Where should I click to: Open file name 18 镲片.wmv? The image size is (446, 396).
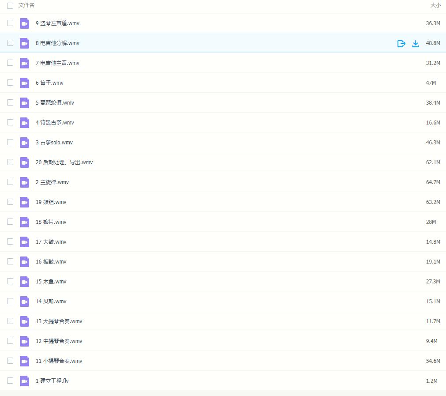click(51, 222)
